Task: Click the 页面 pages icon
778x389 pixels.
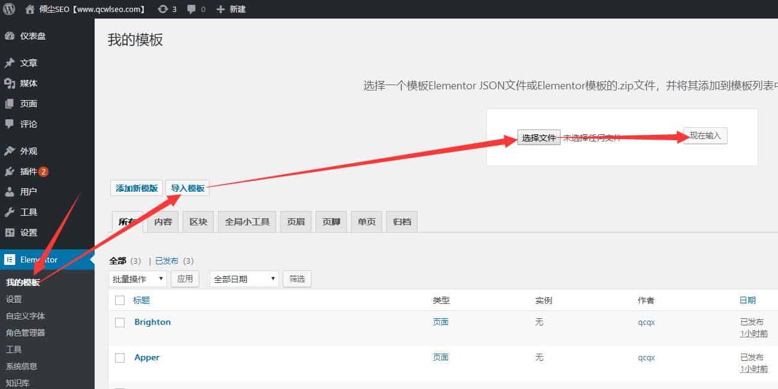Action: [x=10, y=104]
